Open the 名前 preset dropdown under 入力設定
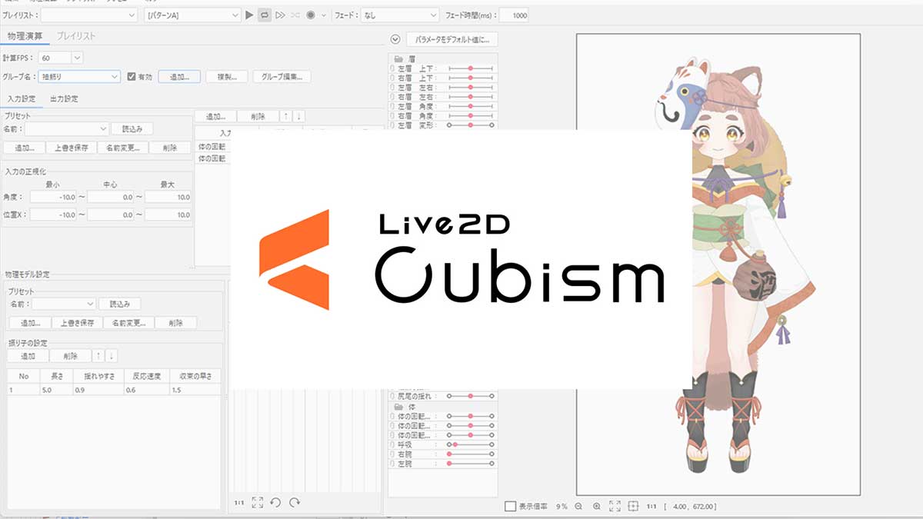 click(x=66, y=129)
